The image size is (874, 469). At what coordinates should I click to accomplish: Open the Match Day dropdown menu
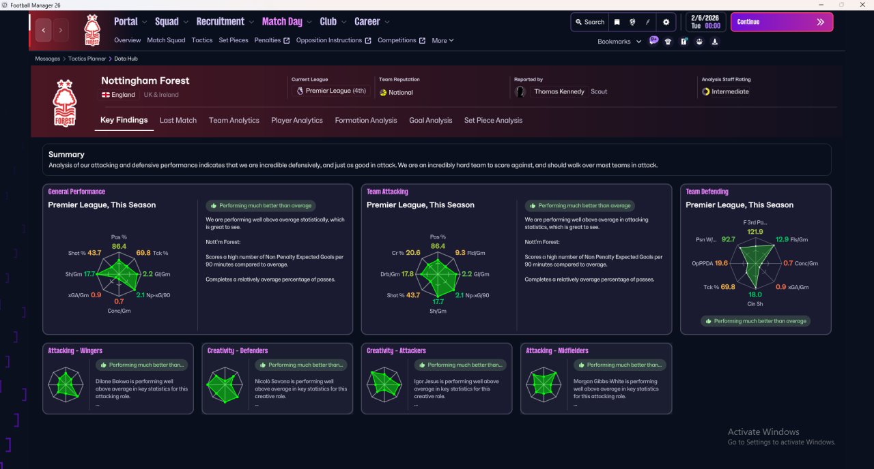point(287,22)
